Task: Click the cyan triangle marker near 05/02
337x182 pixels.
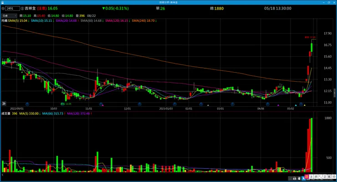Action: pos(296,105)
